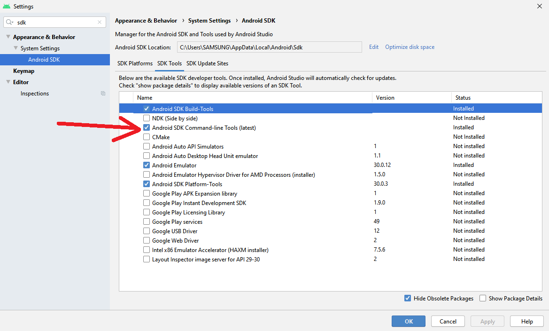Click the OK button
Image resolution: width=549 pixels, height=331 pixels.
click(x=409, y=321)
